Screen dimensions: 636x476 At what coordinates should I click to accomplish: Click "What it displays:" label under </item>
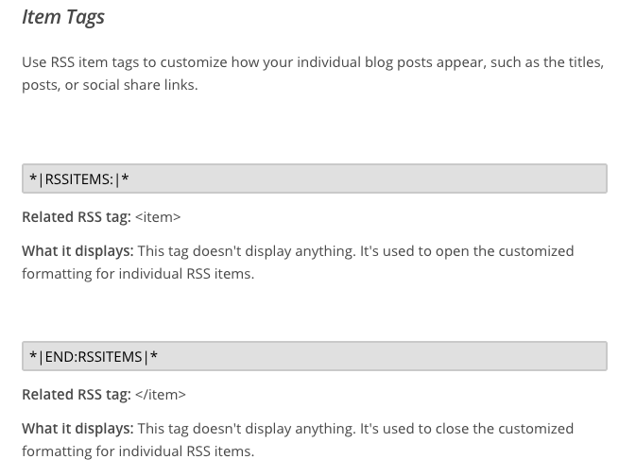pos(77,429)
